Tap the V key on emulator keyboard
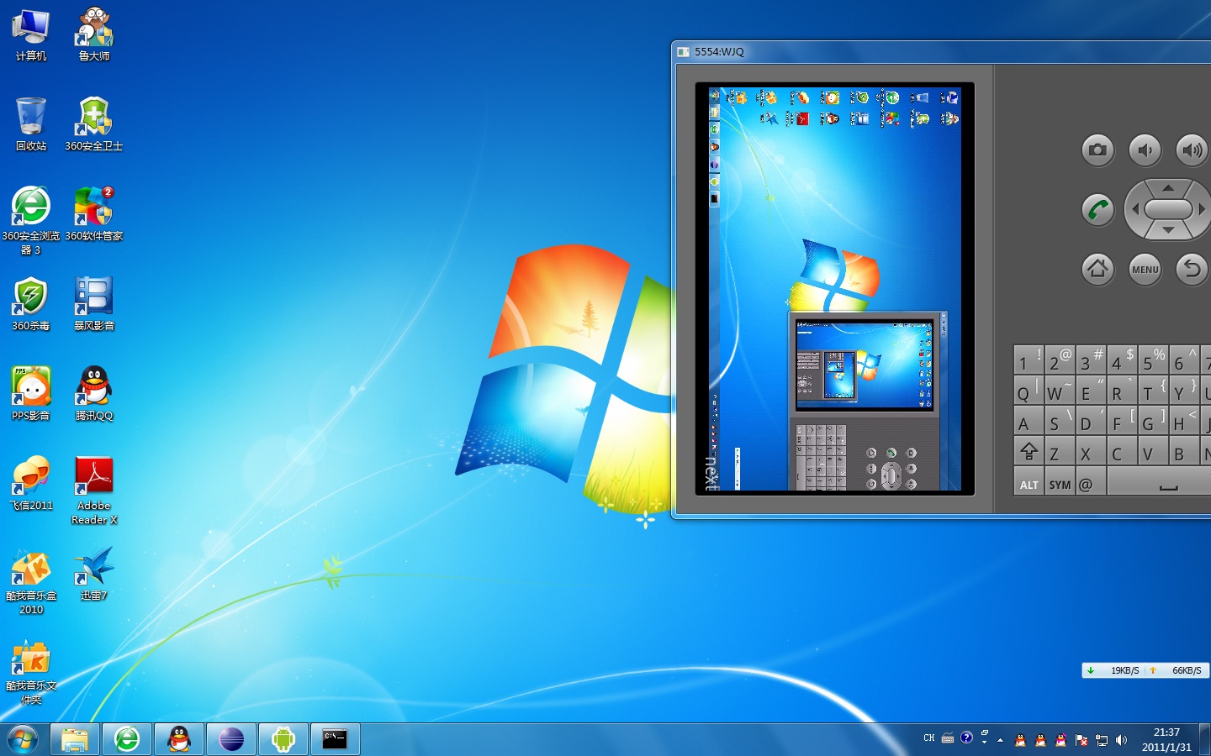Screen dimensions: 1211x756 1154,451
